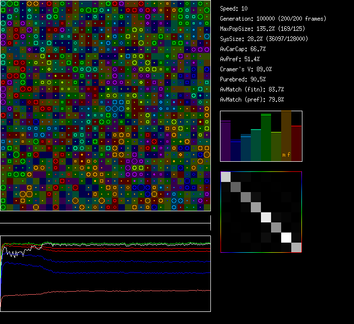Select the dark blue histogram bar

click(x=236, y=151)
